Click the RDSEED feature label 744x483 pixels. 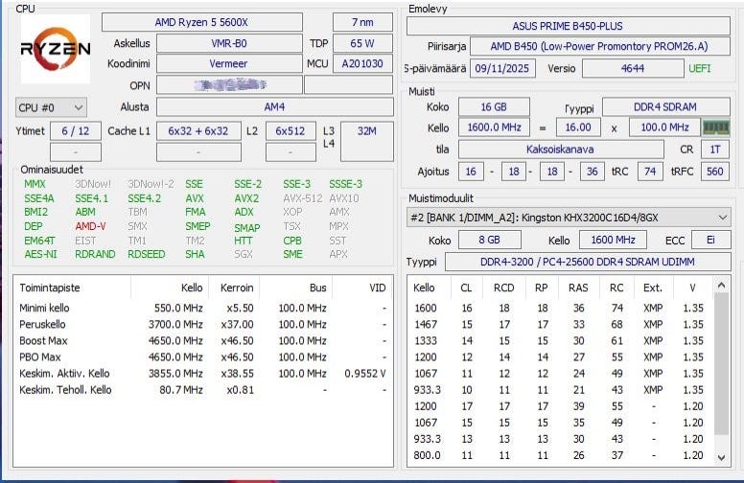click(x=147, y=254)
